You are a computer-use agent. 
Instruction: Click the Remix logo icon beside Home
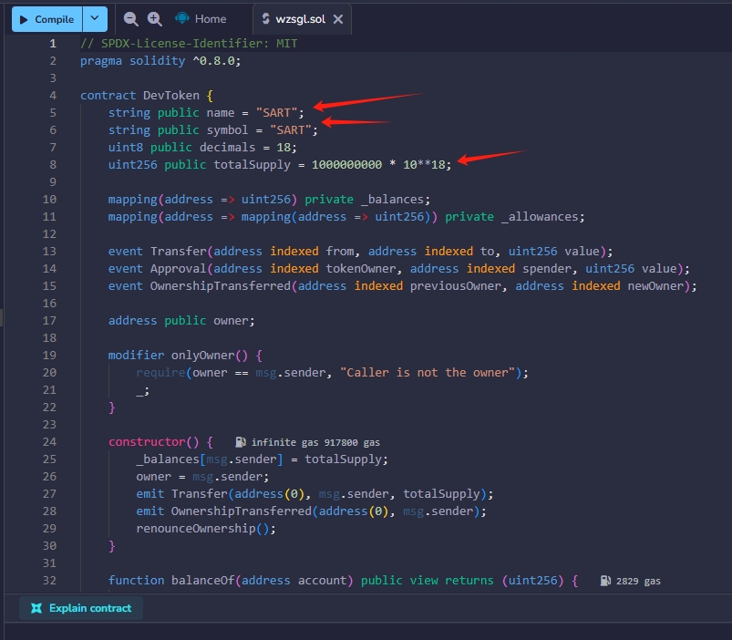[182, 19]
